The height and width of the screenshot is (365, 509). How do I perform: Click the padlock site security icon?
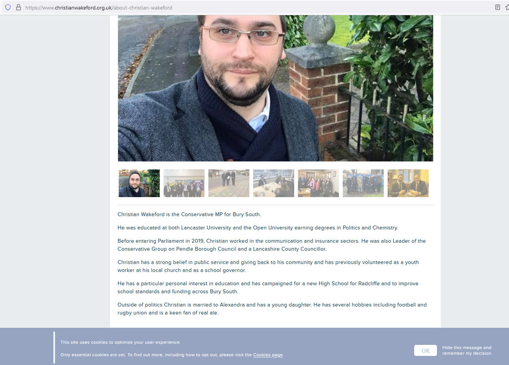[x=19, y=7]
